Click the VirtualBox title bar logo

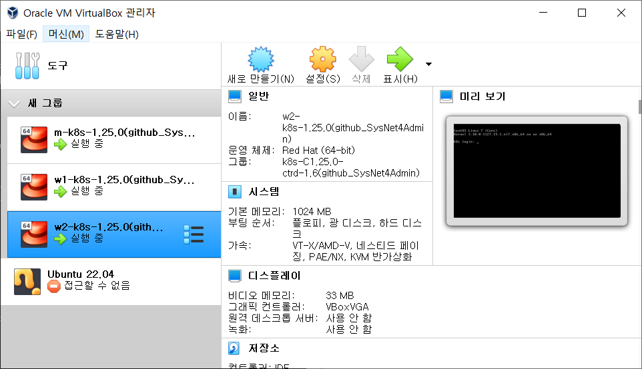click(x=13, y=13)
